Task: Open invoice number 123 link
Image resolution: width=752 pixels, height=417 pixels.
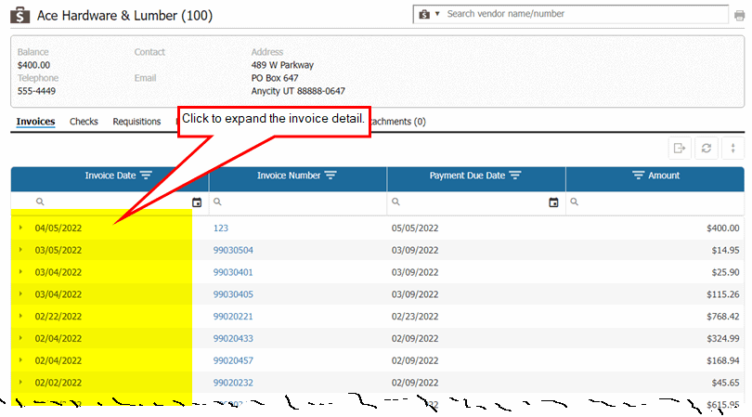Action: pos(221,228)
